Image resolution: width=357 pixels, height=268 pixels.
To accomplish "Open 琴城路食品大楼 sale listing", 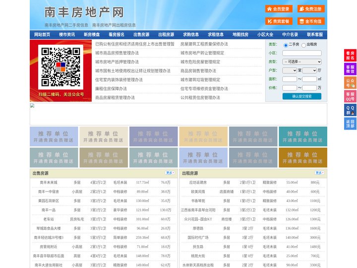I will 49,228.
